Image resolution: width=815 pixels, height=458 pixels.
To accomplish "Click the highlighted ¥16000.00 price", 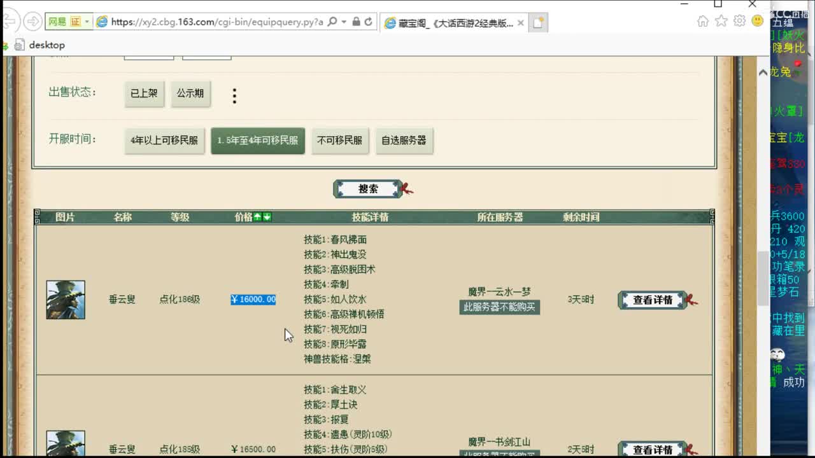I will tap(253, 300).
